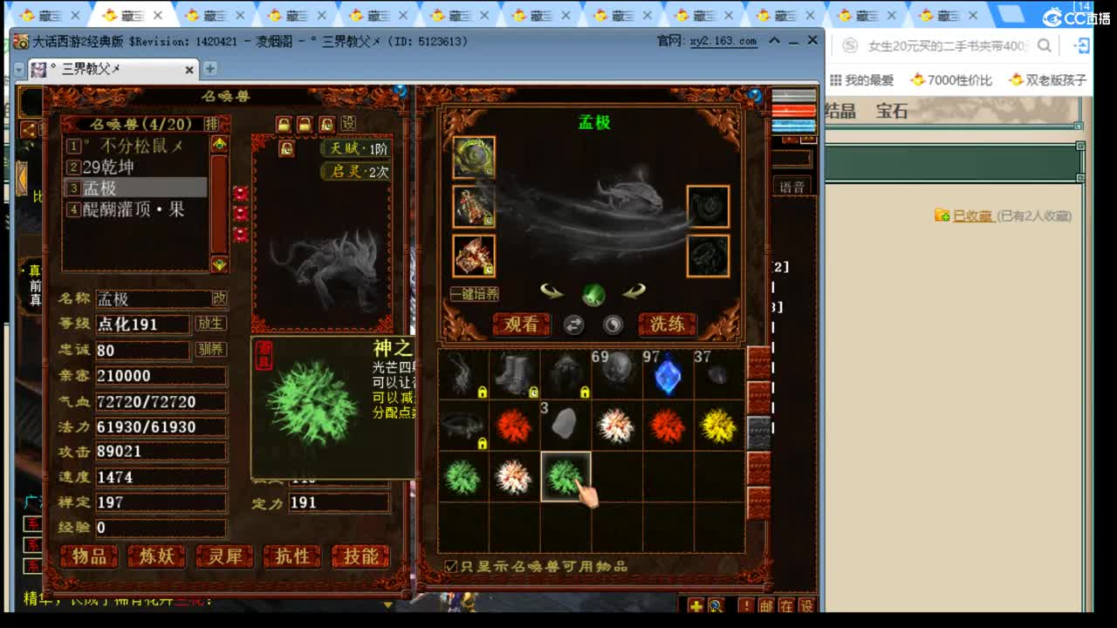Click the green orb between rotation arrows
The width and height of the screenshot is (1117, 628).
tap(593, 294)
